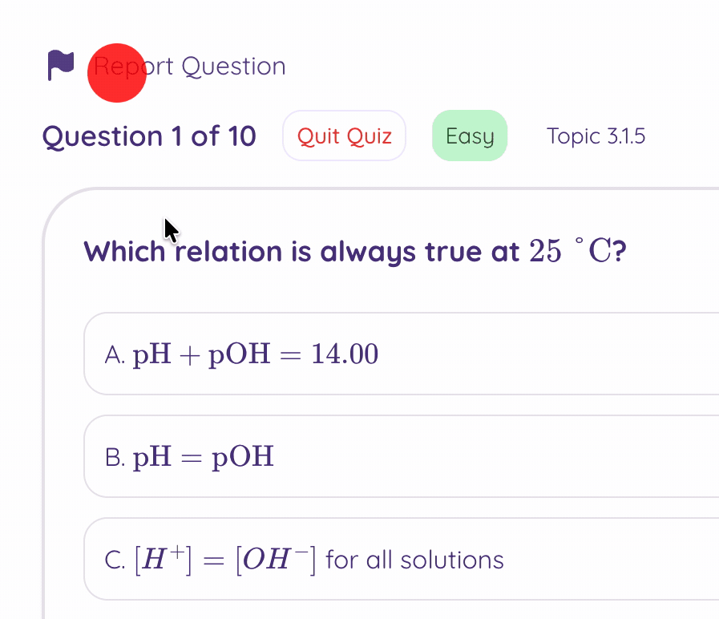Click the flag icon beside Report Question
Viewport: 719px width, 619px height.
(x=61, y=65)
